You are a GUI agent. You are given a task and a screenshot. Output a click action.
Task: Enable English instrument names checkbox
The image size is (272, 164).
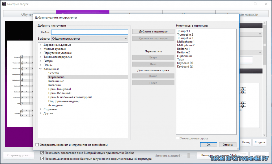(37, 145)
